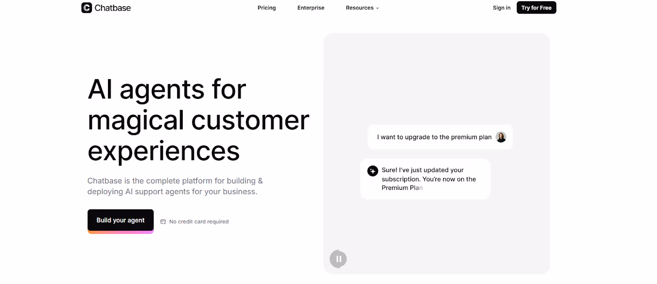Click the 'AI agents for magical' headline
The width and height of the screenshot is (657, 284).
point(198,120)
